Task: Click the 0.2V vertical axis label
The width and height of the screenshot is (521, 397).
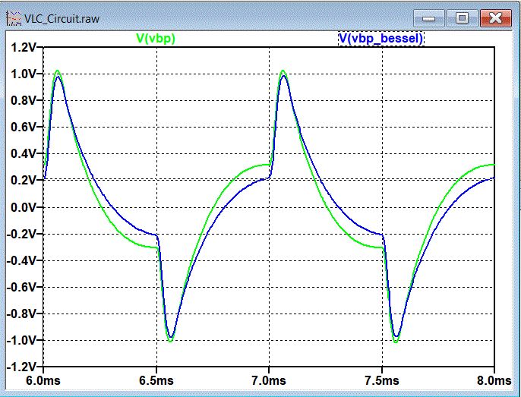Action: point(23,181)
